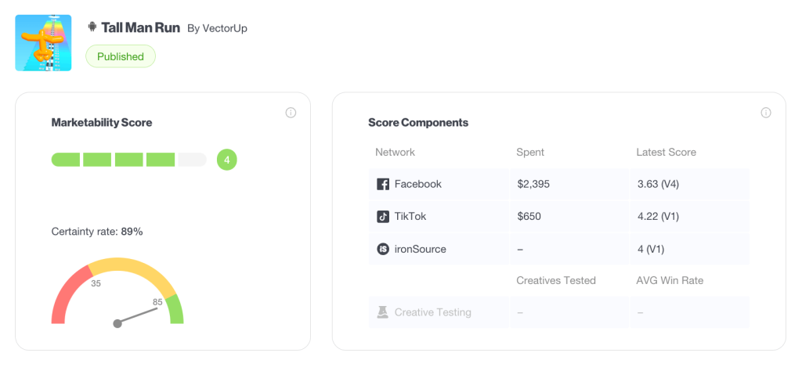Click the Latest Score column header

(666, 152)
